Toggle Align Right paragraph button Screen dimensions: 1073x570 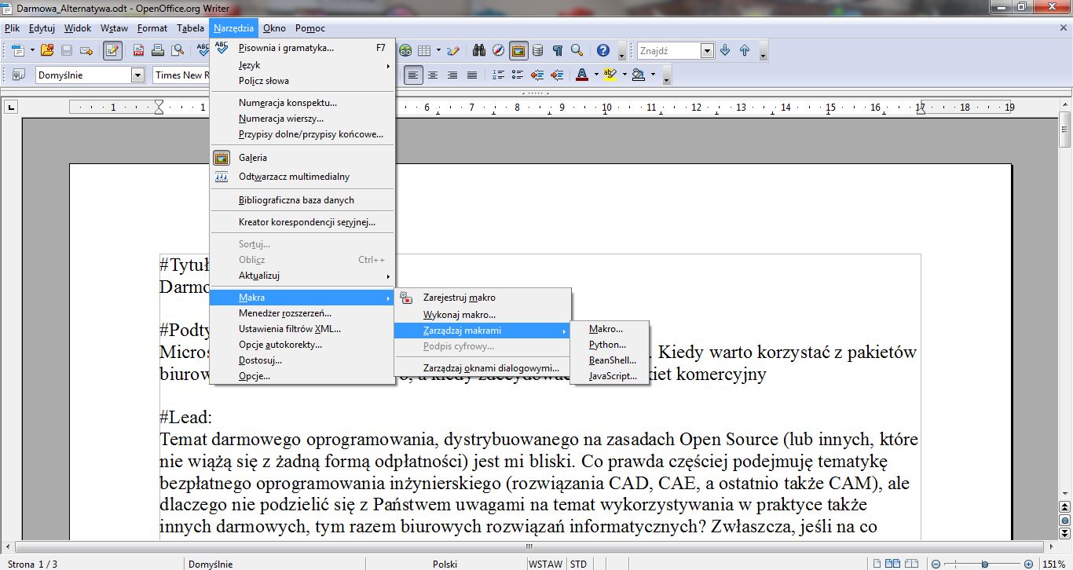click(x=452, y=75)
